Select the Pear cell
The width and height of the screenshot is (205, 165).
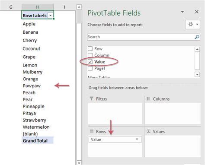(x=38, y=99)
